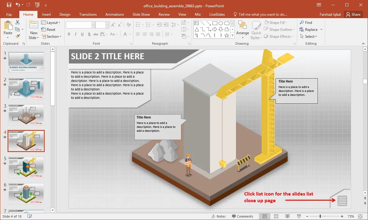
Task: Select the Down Arrow shape
Action: [221, 29]
